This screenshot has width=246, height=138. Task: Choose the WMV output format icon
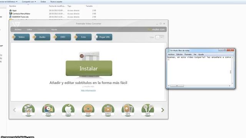coord(48,110)
